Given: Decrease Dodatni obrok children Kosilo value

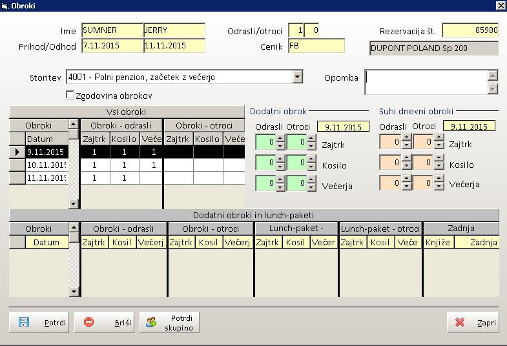Looking at the screenshot, I should coord(311,167).
